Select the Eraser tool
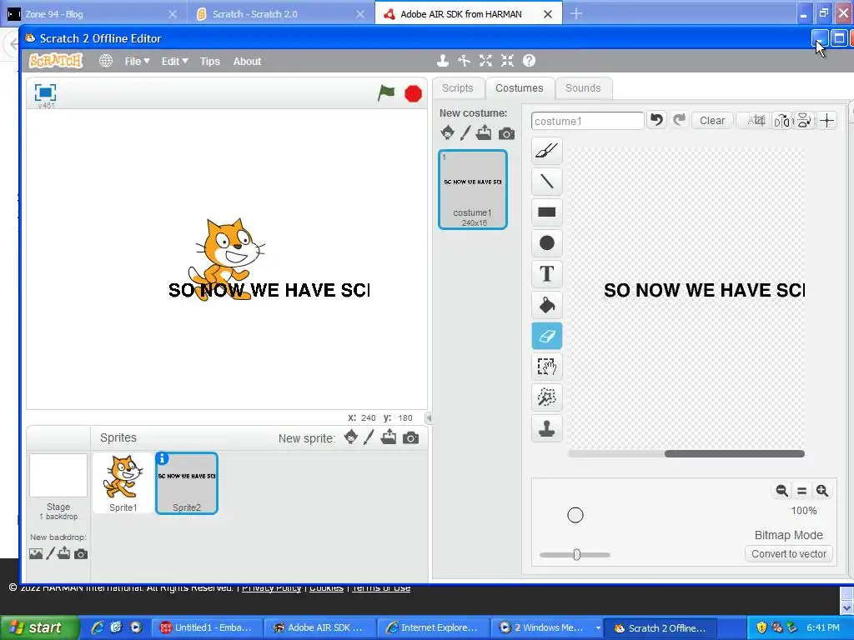The image size is (854, 640). click(x=546, y=336)
